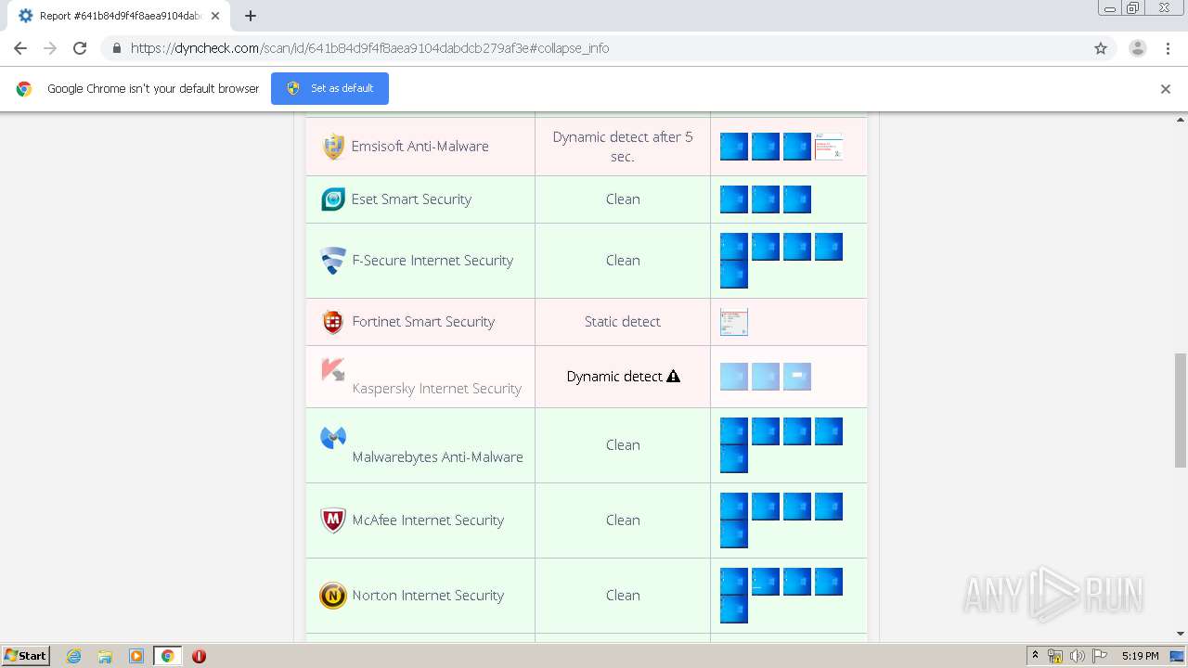This screenshot has width=1188, height=668.
Task: Open the third Kaspersky screenshot thumbnail
Action: coord(797,377)
